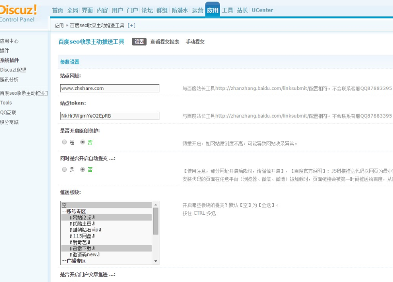
Task: Switch to the 查看提交报表 tab
Action: pyautogui.click(x=165, y=42)
